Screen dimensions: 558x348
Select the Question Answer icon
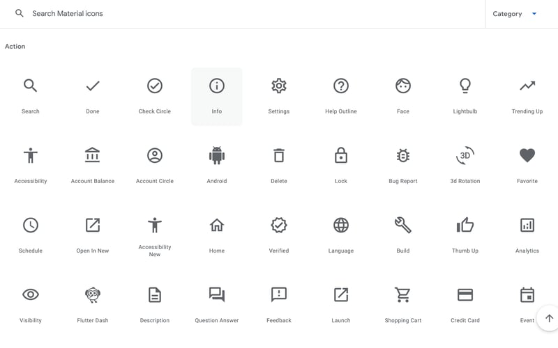[x=217, y=294]
